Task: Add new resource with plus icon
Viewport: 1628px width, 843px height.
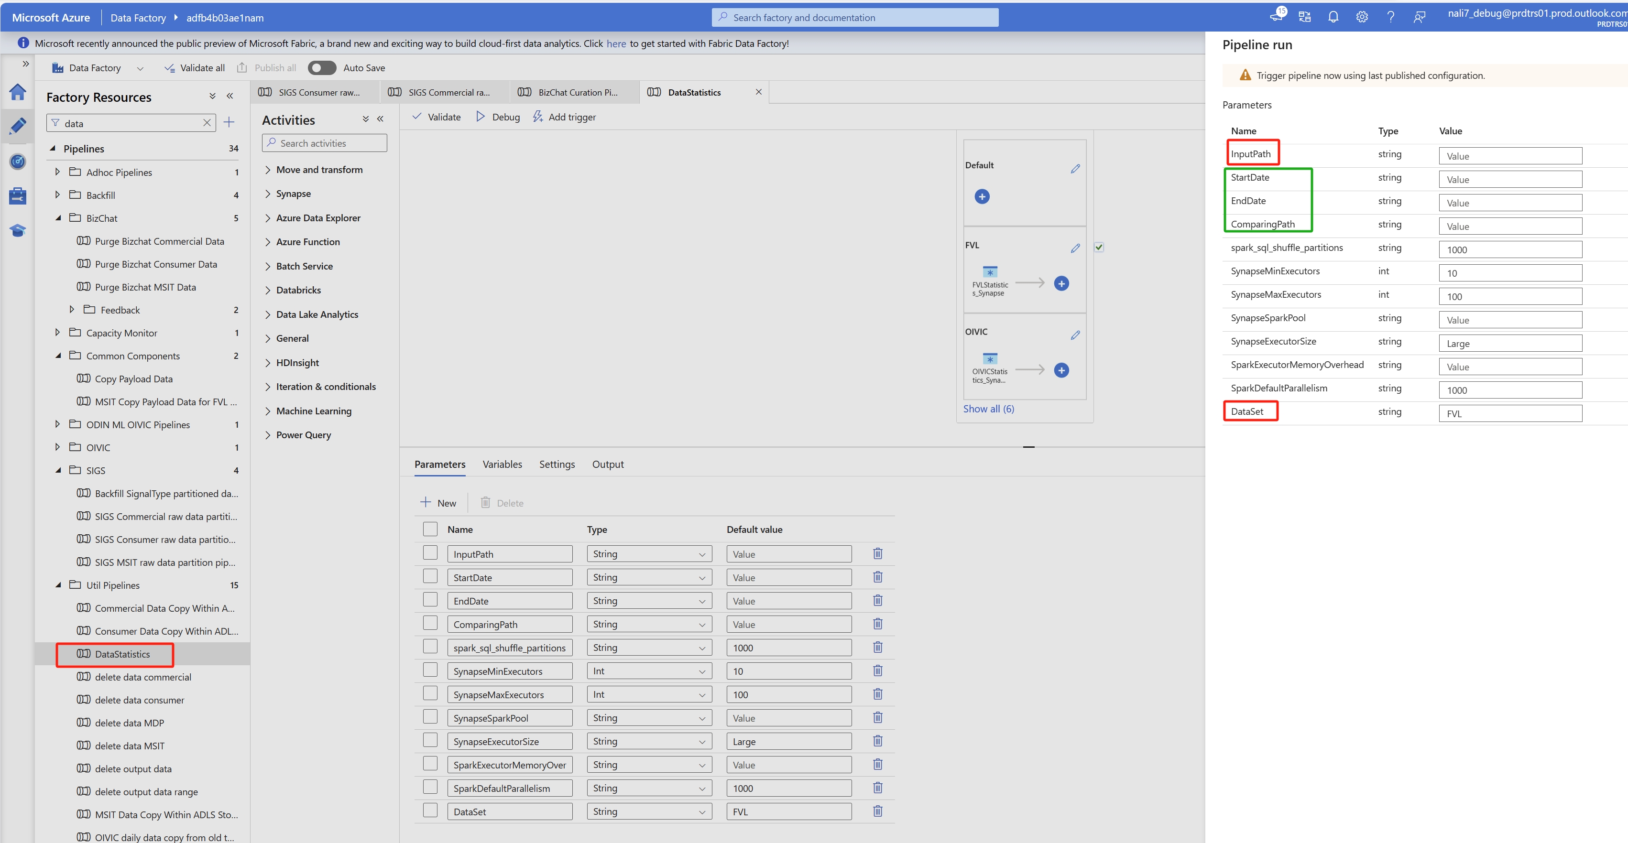Action: coord(229,122)
